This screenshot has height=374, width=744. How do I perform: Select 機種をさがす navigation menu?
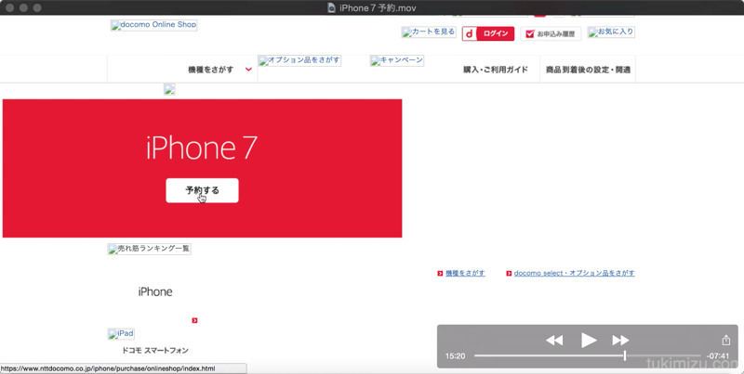coord(211,70)
